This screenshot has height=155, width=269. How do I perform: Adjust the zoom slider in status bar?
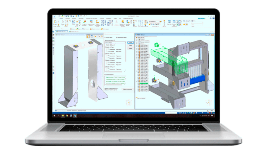202,113
